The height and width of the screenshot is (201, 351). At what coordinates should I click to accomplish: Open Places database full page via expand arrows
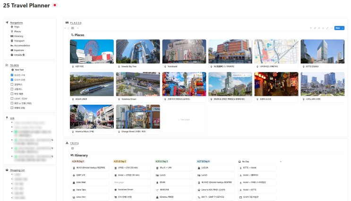click(x=327, y=28)
